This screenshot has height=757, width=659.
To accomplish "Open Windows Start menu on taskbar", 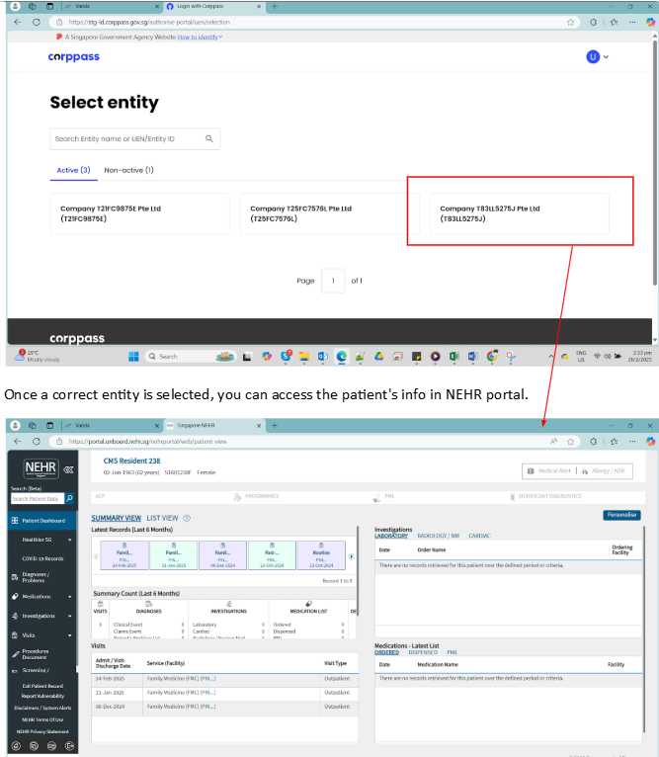I will click(133, 357).
